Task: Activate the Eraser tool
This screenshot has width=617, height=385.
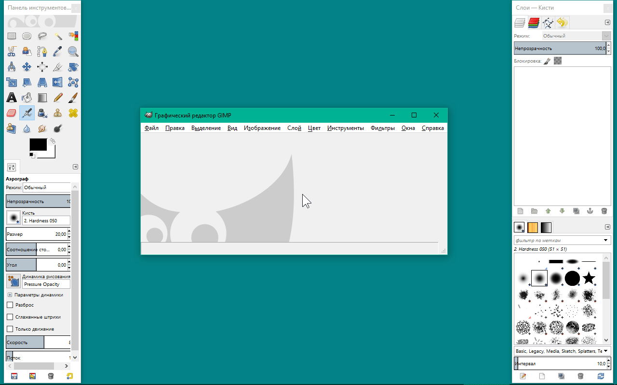Action: click(x=12, y=113)
